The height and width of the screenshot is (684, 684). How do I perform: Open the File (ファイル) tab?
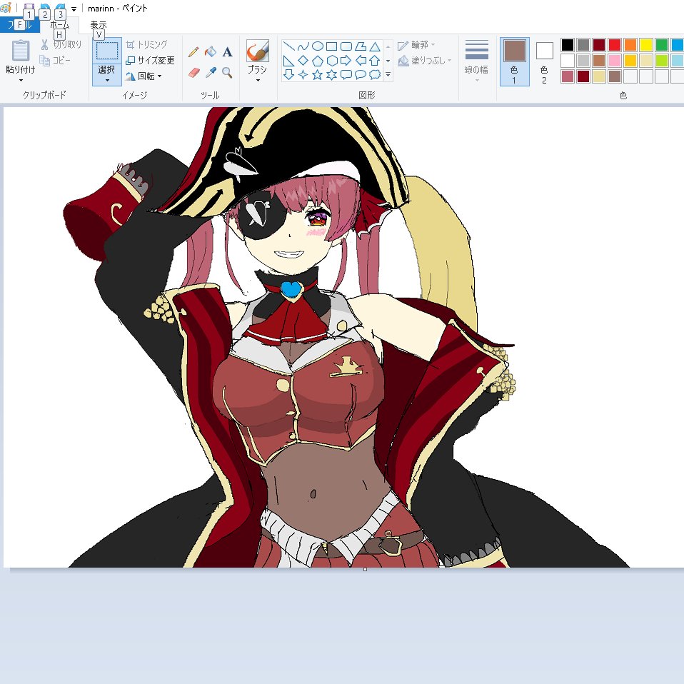(19, 25)
